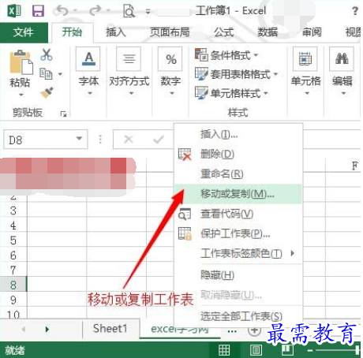The image size is (363, 358).
Task: Choose 选定全部工作表(S) menu entry
Action: 238,316
